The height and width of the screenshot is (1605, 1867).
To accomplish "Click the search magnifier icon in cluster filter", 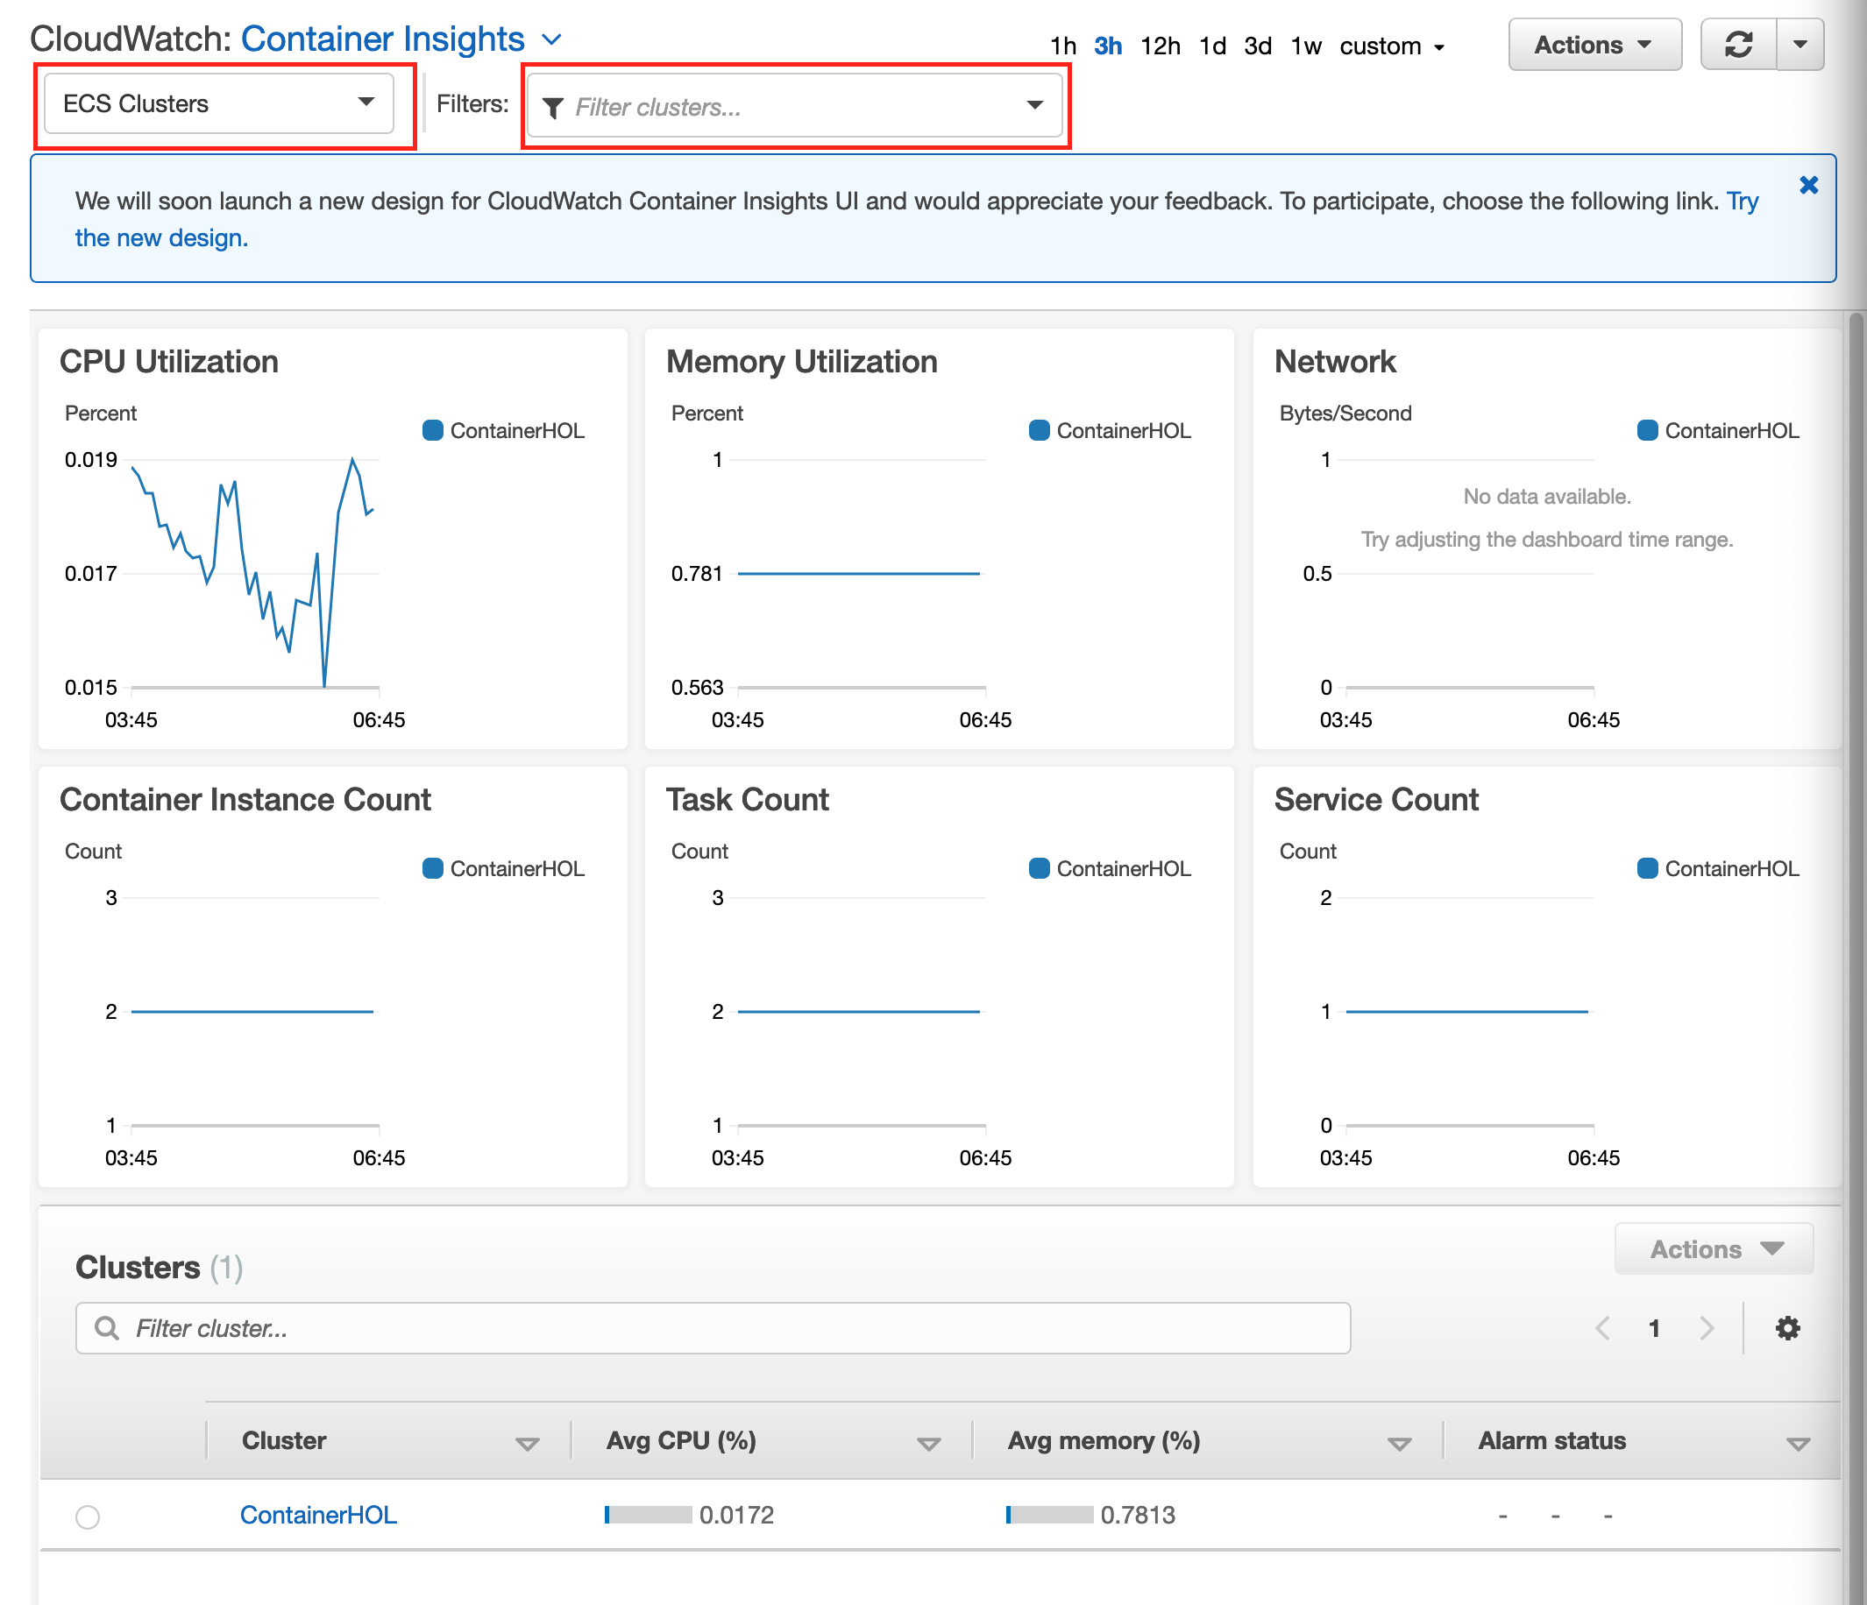I will point(106,1327).
